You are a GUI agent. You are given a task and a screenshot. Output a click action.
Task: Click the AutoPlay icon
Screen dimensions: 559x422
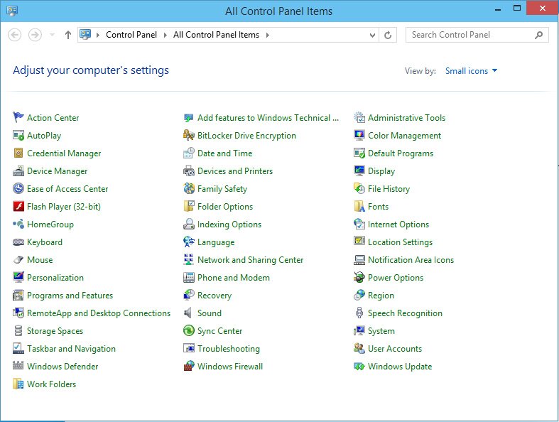tap(18, 135)
